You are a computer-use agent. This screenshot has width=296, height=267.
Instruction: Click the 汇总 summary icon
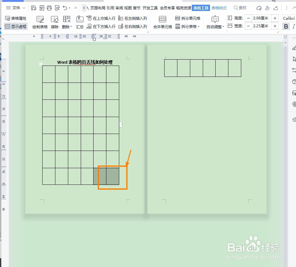(80, 22)
